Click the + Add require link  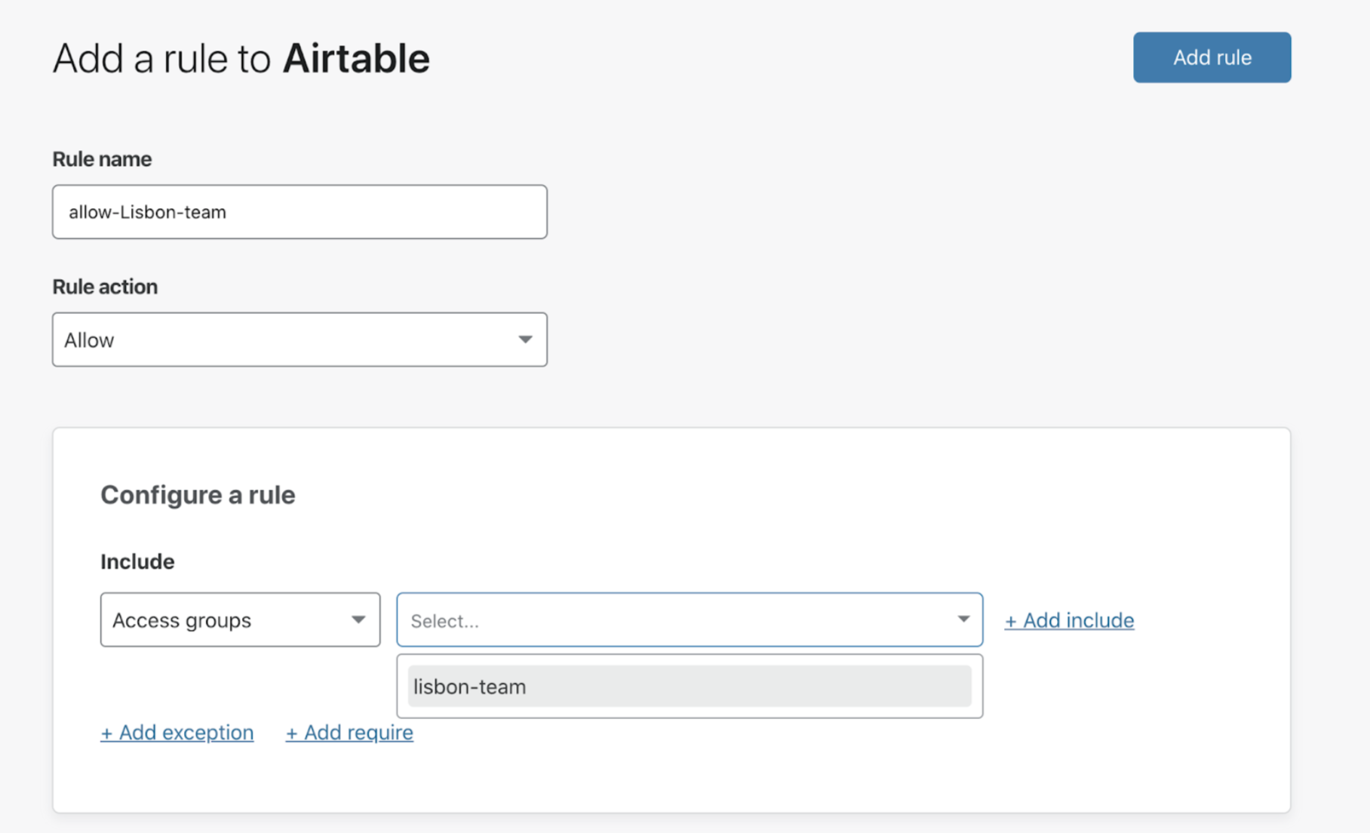coord(349,732)
